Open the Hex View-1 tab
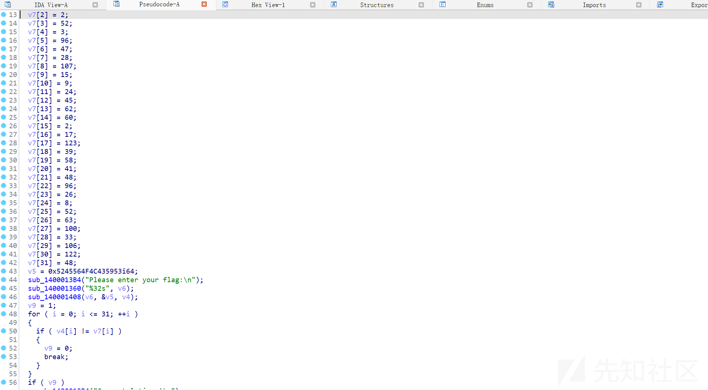 (x=268, y=5)
